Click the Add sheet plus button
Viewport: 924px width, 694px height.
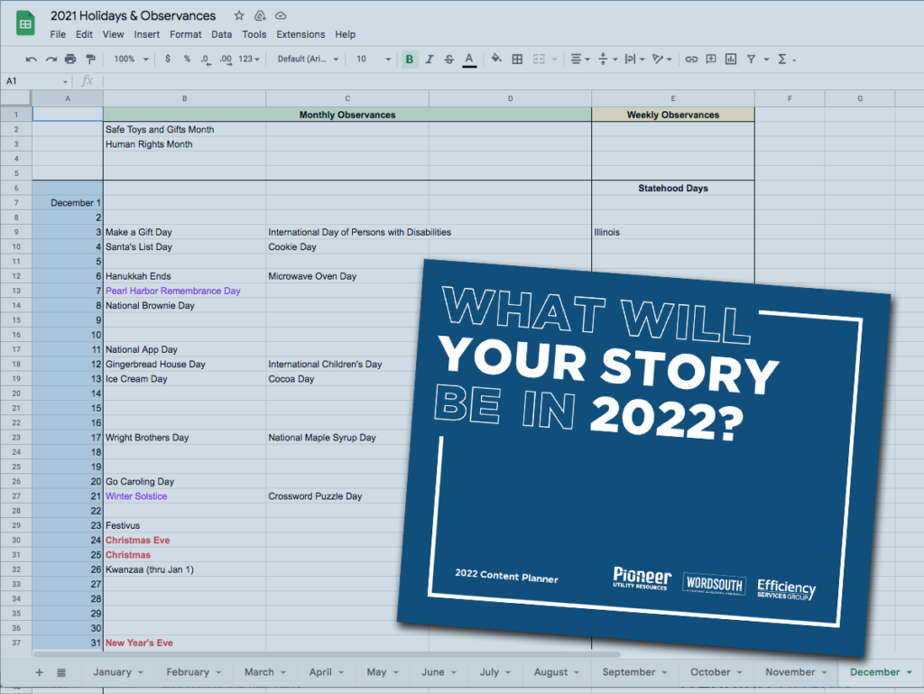click(x=39, y=672)
